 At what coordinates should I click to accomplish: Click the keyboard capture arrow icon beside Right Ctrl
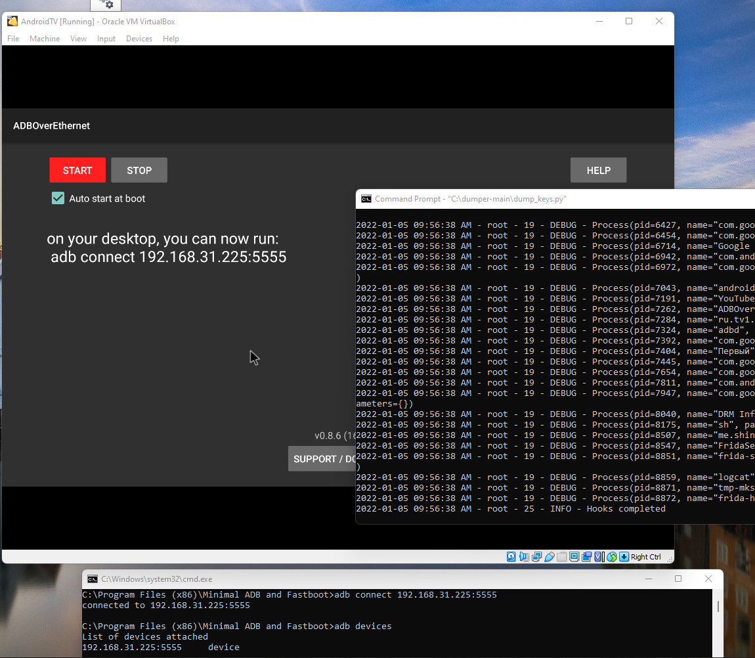coord(624,557)
